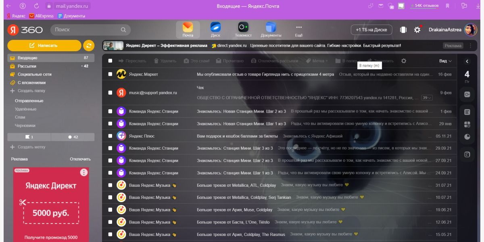Click the Яндекс 360 logo
The height and width of the screenshot is (242, 484).
pos(25,29)
